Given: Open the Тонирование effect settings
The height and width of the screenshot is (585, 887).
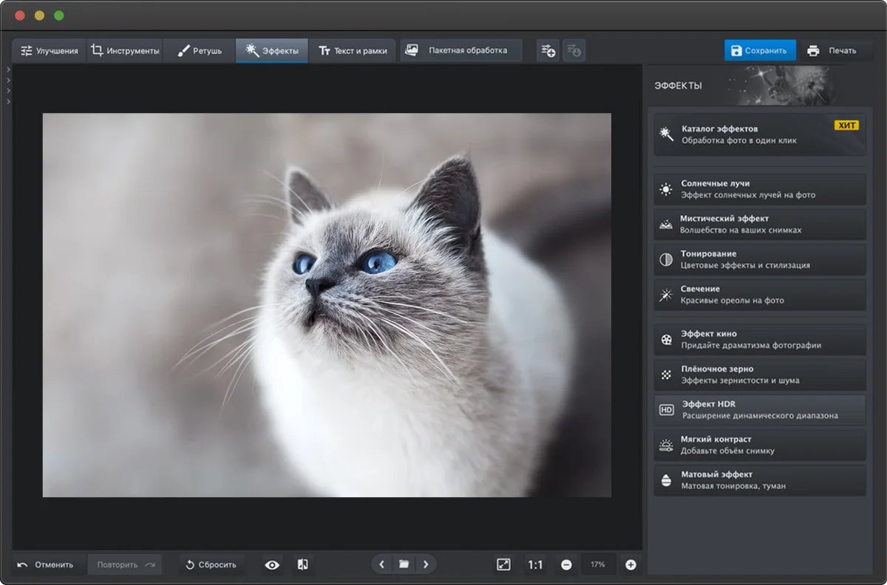Looking at the screenshot, I should pyautogui.click(x=759, y=259).
